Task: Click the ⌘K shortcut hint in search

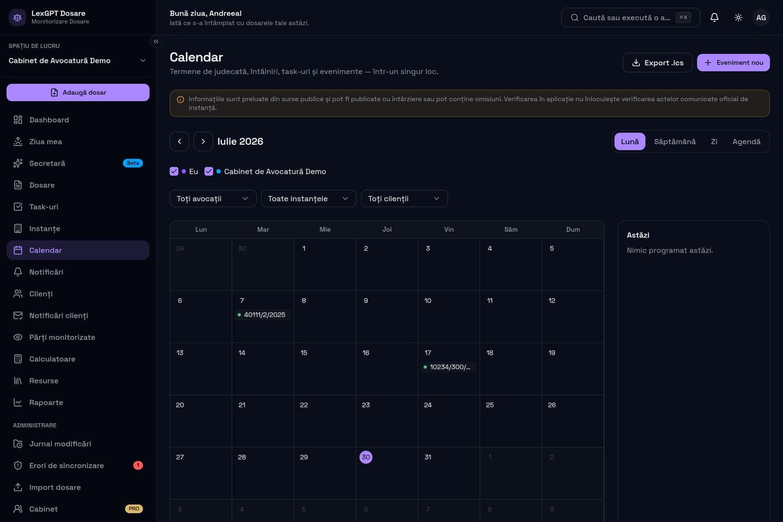Action: coord(683,18)
